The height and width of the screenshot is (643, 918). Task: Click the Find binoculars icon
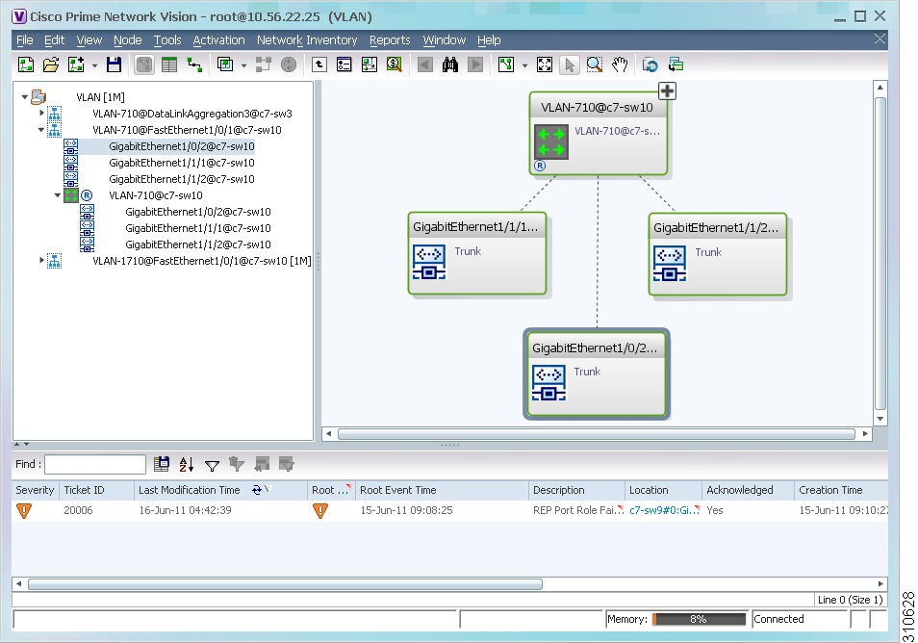tap(450, 64)
